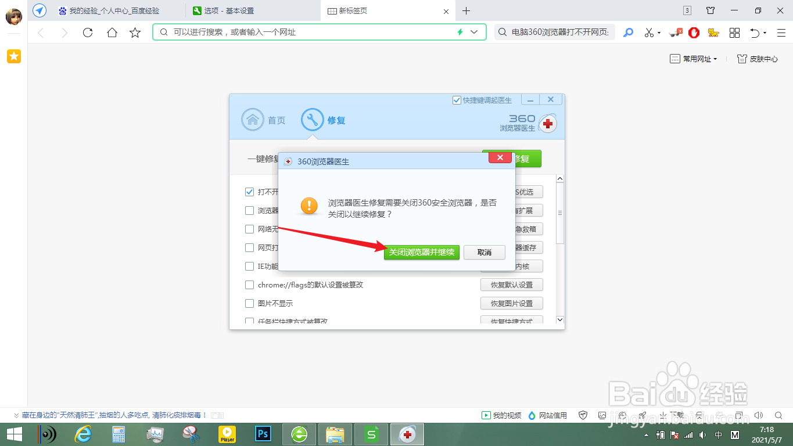
Task: Open 皮肤中心 link
Action: click(758, 59)
